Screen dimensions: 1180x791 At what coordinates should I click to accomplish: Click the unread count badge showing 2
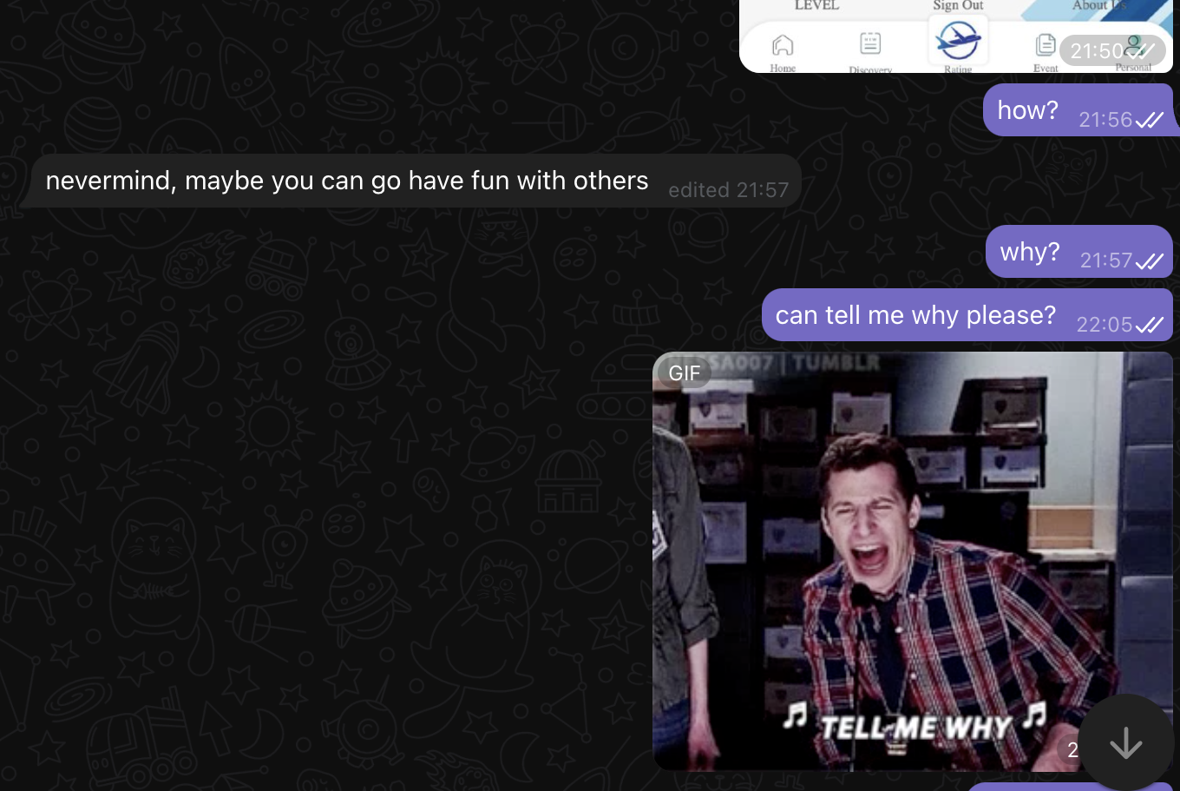tap(1072, 750)
